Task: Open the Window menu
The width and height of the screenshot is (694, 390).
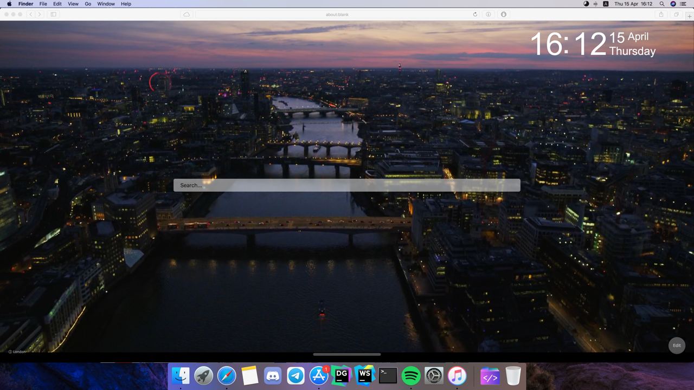Action: pos(106,4)
